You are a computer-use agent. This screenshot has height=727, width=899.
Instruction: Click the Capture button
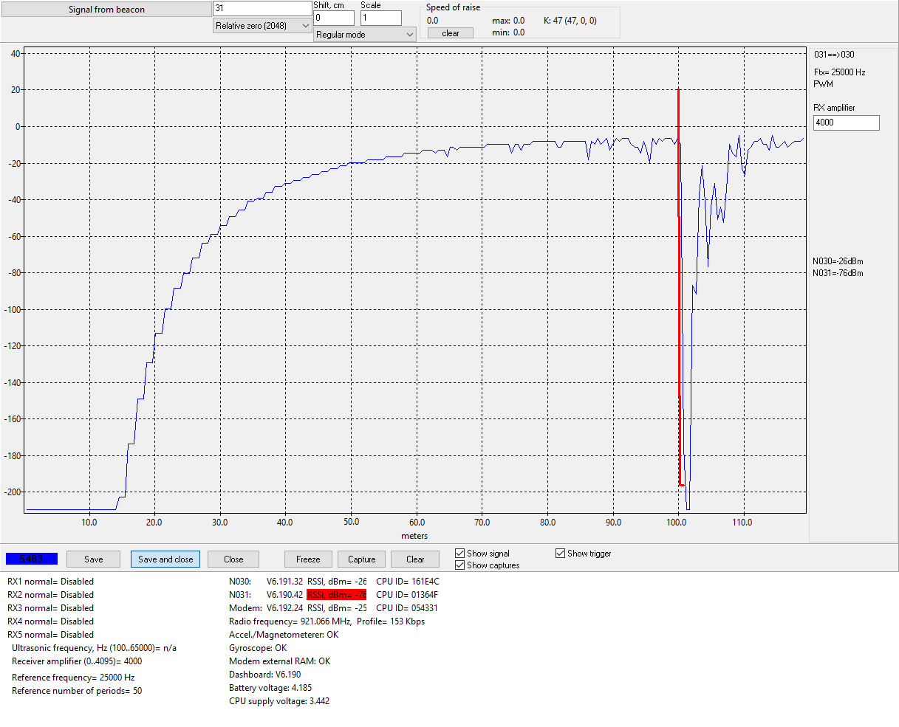coord(362,559)
